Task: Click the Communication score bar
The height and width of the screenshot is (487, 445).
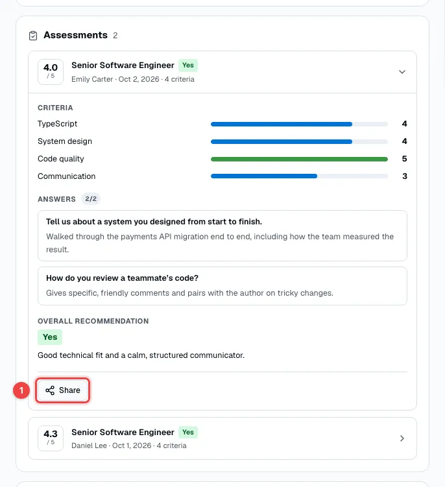Action: [299, 176]
